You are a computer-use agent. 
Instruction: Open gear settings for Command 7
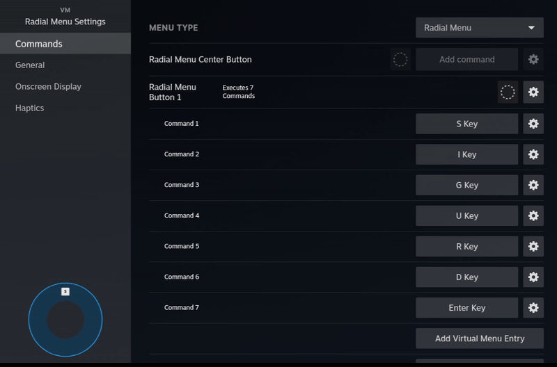(533, 307)
